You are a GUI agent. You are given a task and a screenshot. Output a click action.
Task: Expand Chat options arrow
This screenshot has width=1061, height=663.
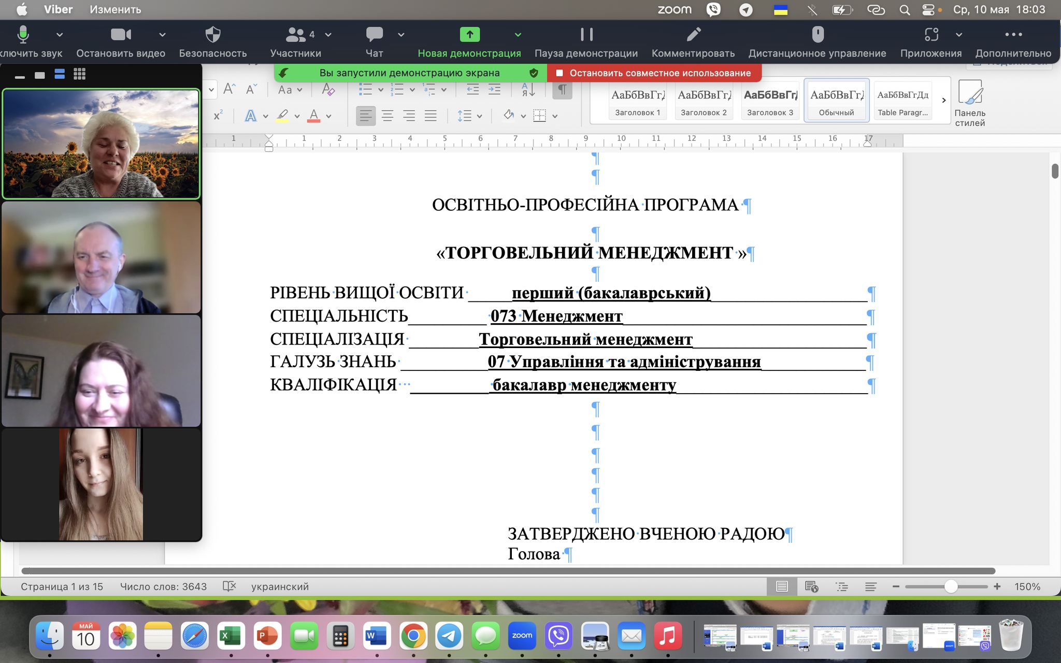401,35
